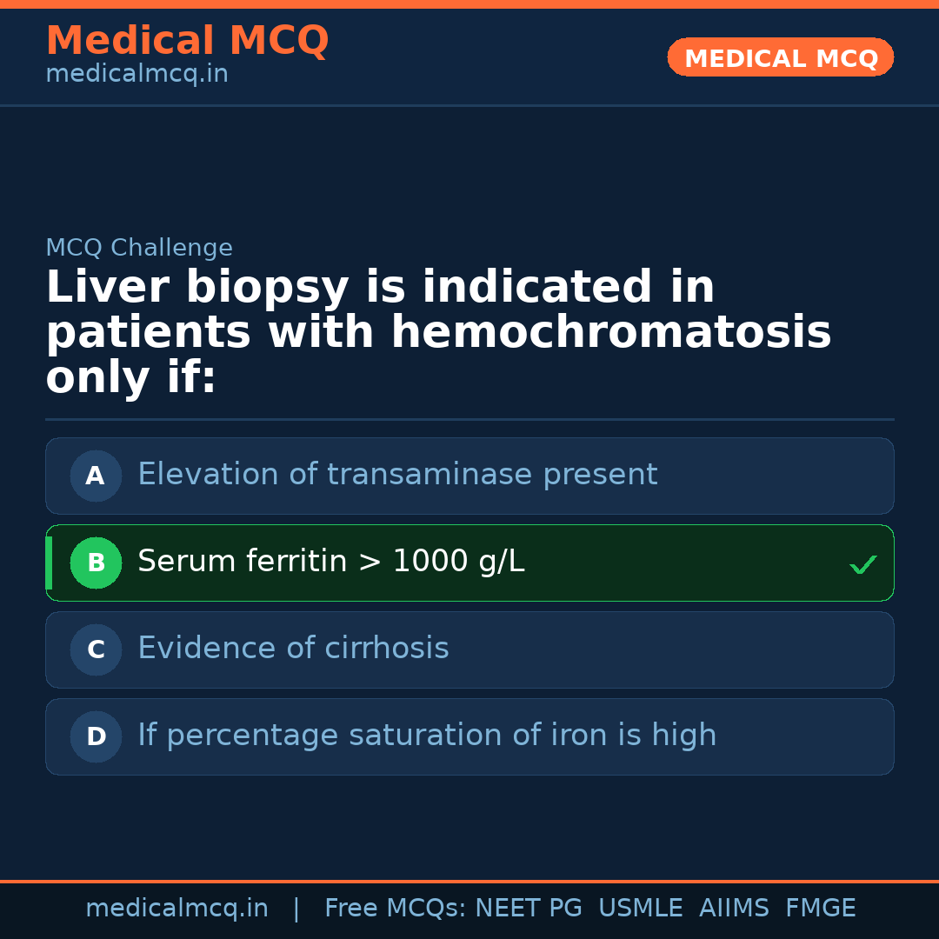The image size is (939, 939).
Task: Click the liver biopsy question text
Action: [x=438, y=332]
